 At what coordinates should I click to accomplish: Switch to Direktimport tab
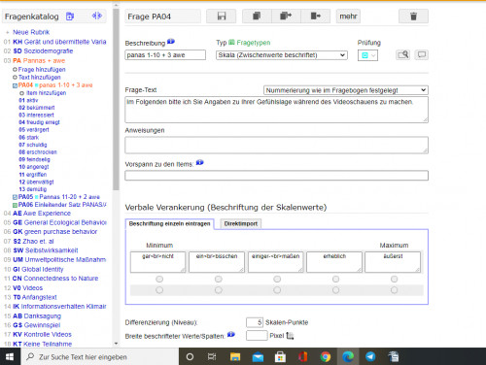point(241,223)
